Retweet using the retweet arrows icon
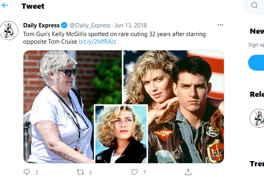The height and width of the screenshot is (177, 264). pyautogui.click(x=80, y=172)
